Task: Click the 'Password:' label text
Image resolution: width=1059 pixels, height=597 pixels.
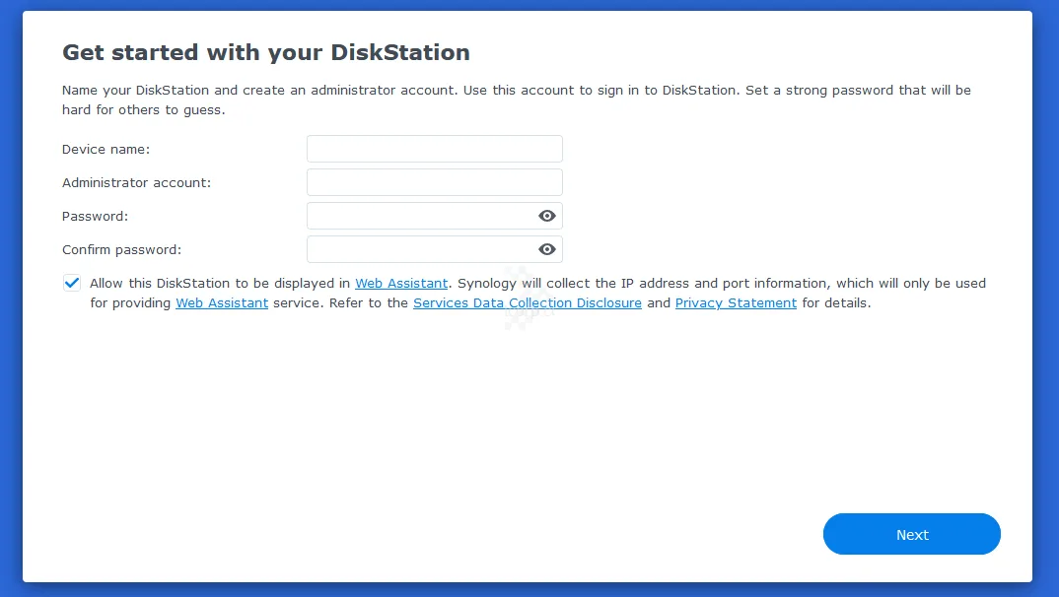Action: pyautogui.click(x=95, y=216)
